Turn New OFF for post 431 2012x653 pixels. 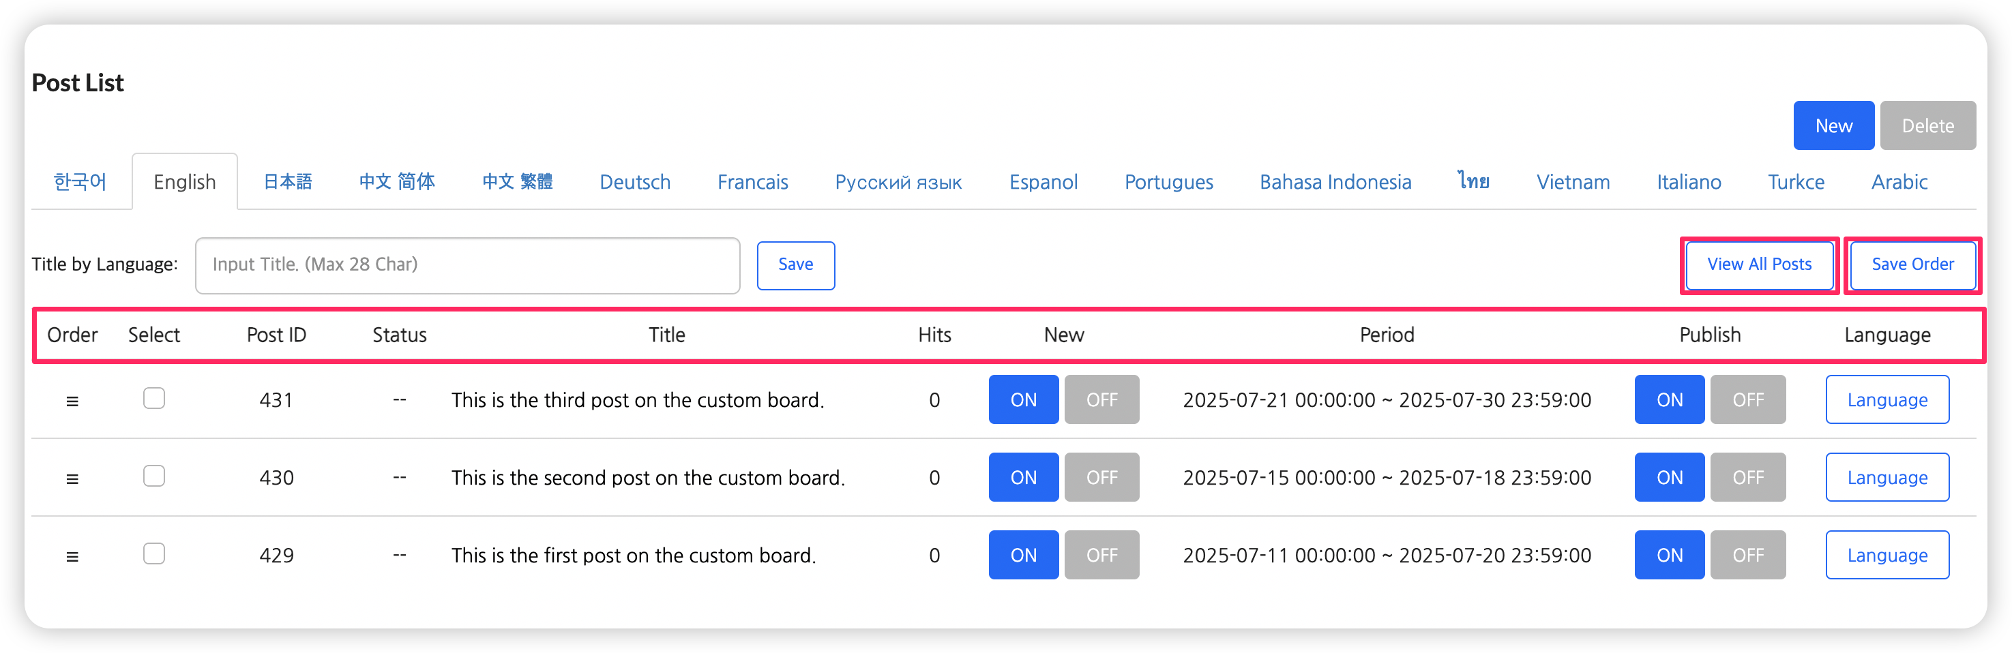tap(1101, 399)
